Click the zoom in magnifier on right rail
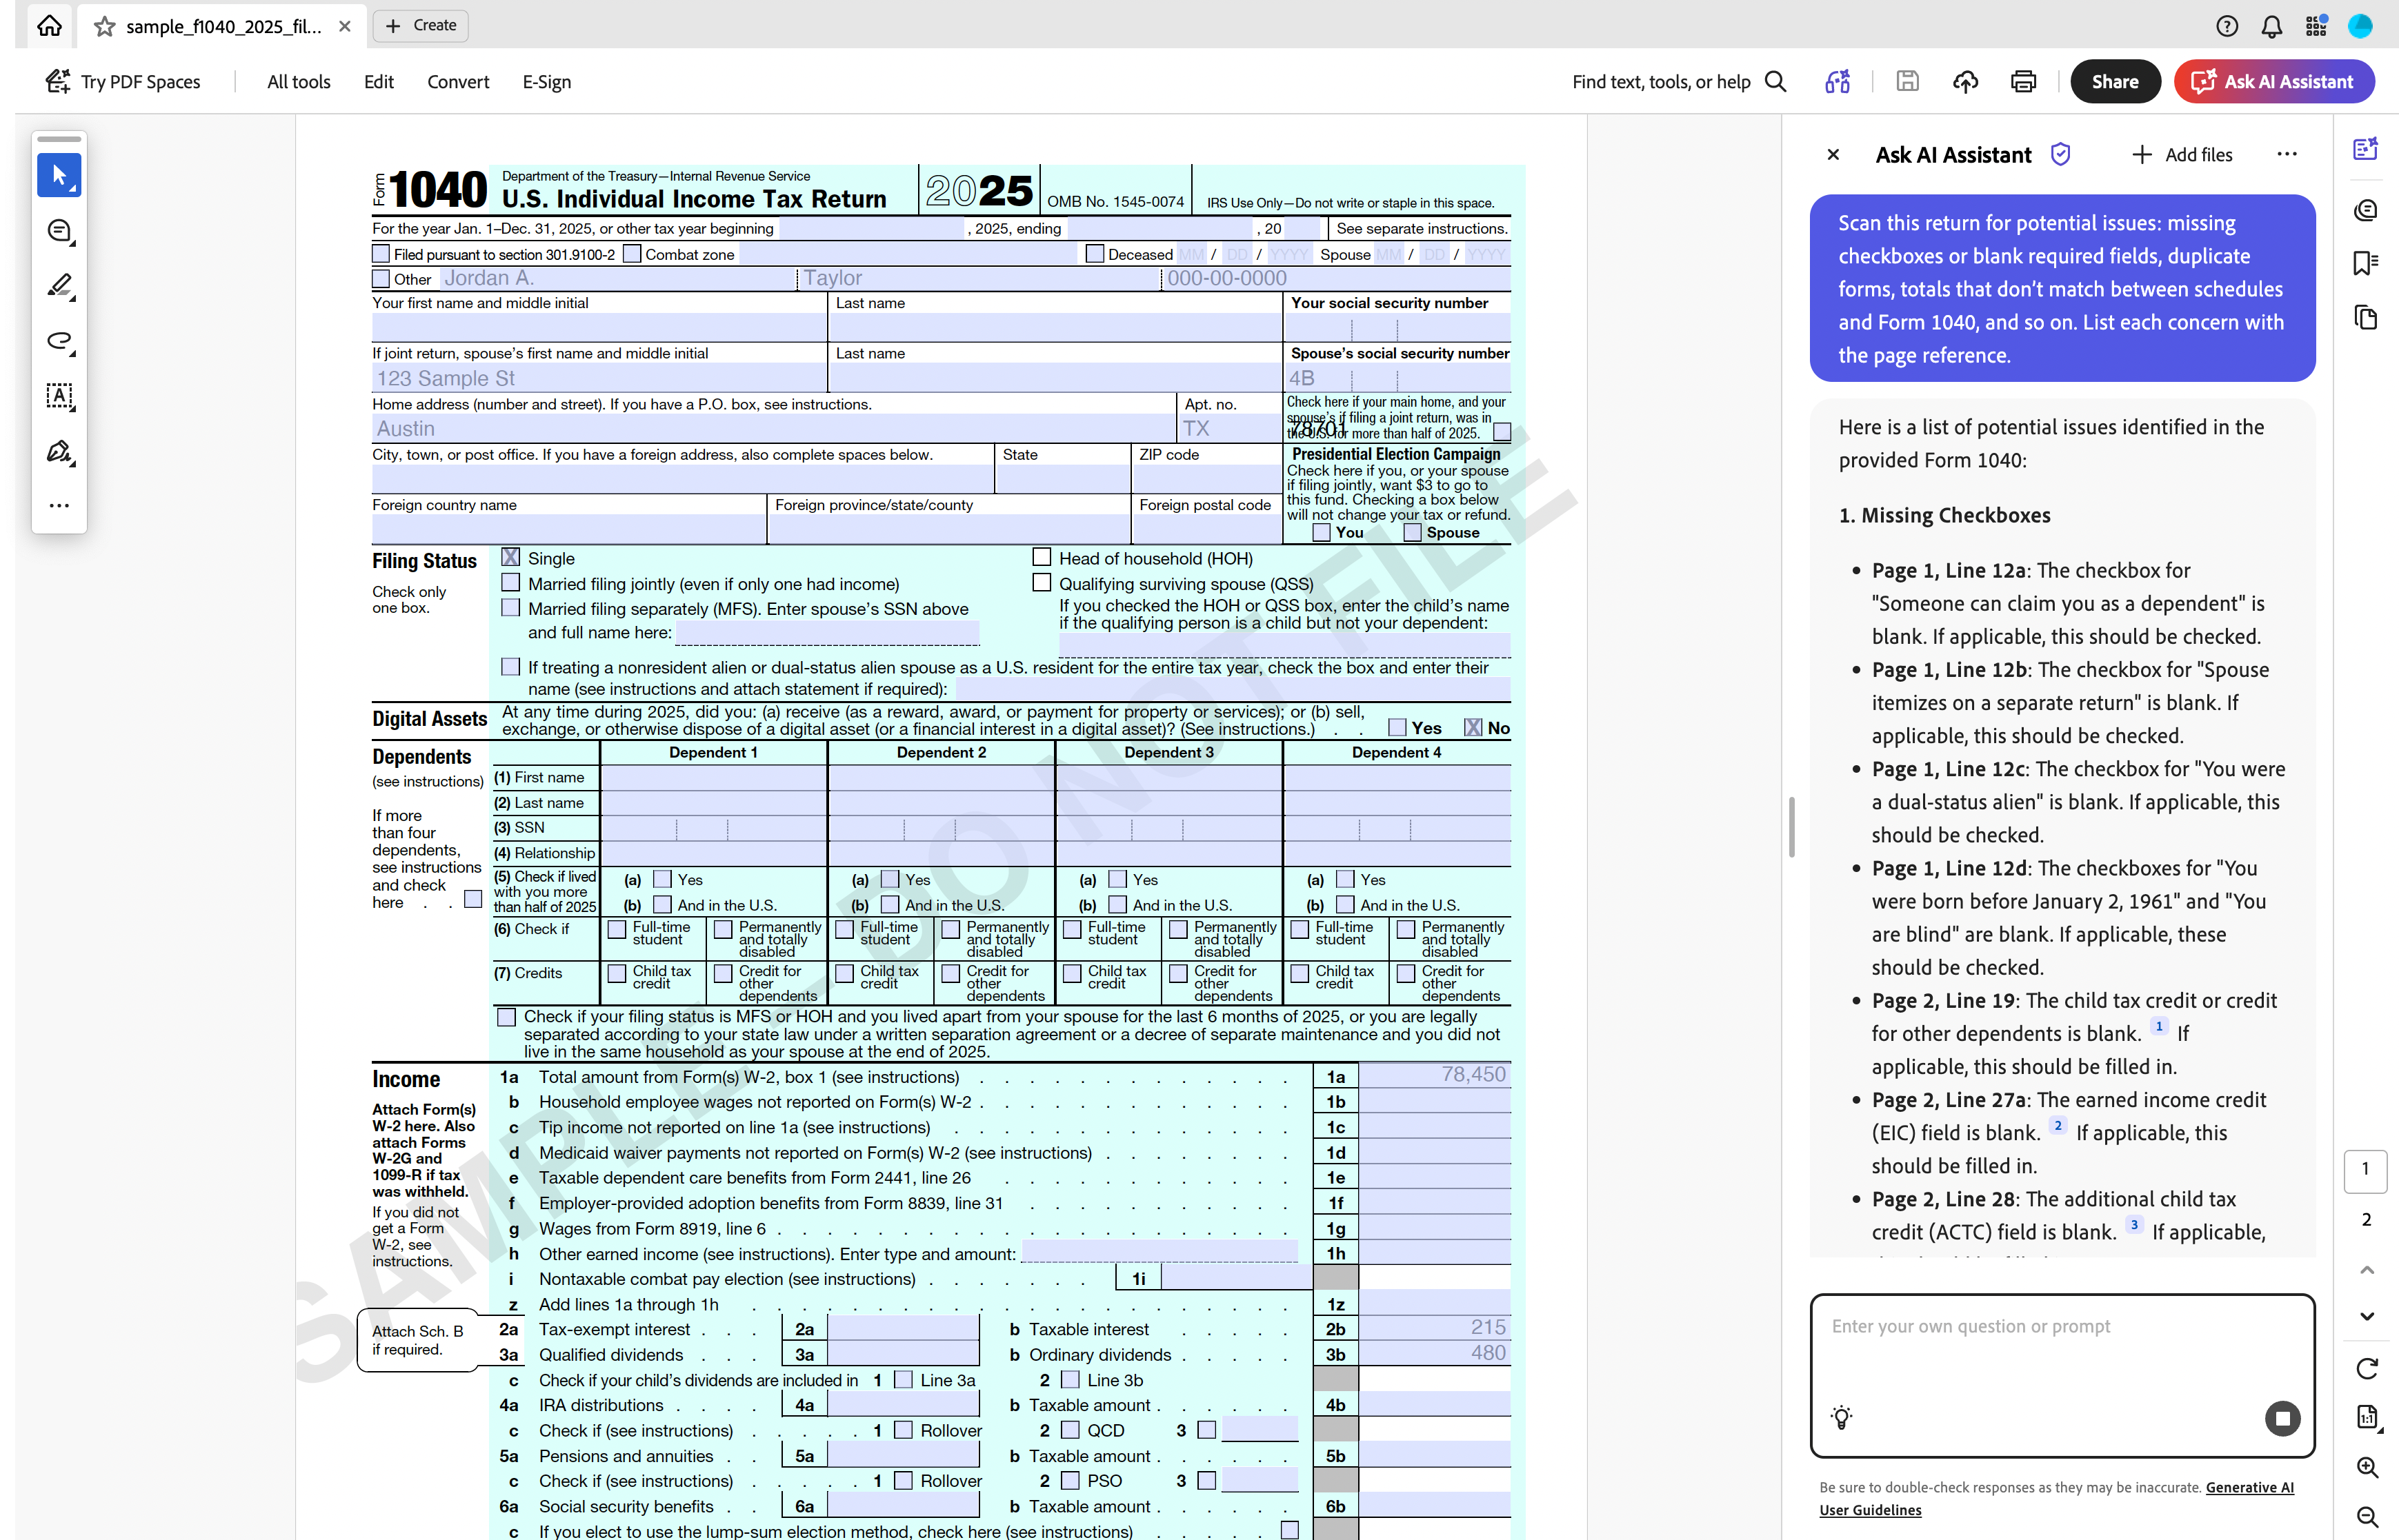Viewport: 2399px width, 1540px height. pyautogui.click(x=2366, y=1467)
